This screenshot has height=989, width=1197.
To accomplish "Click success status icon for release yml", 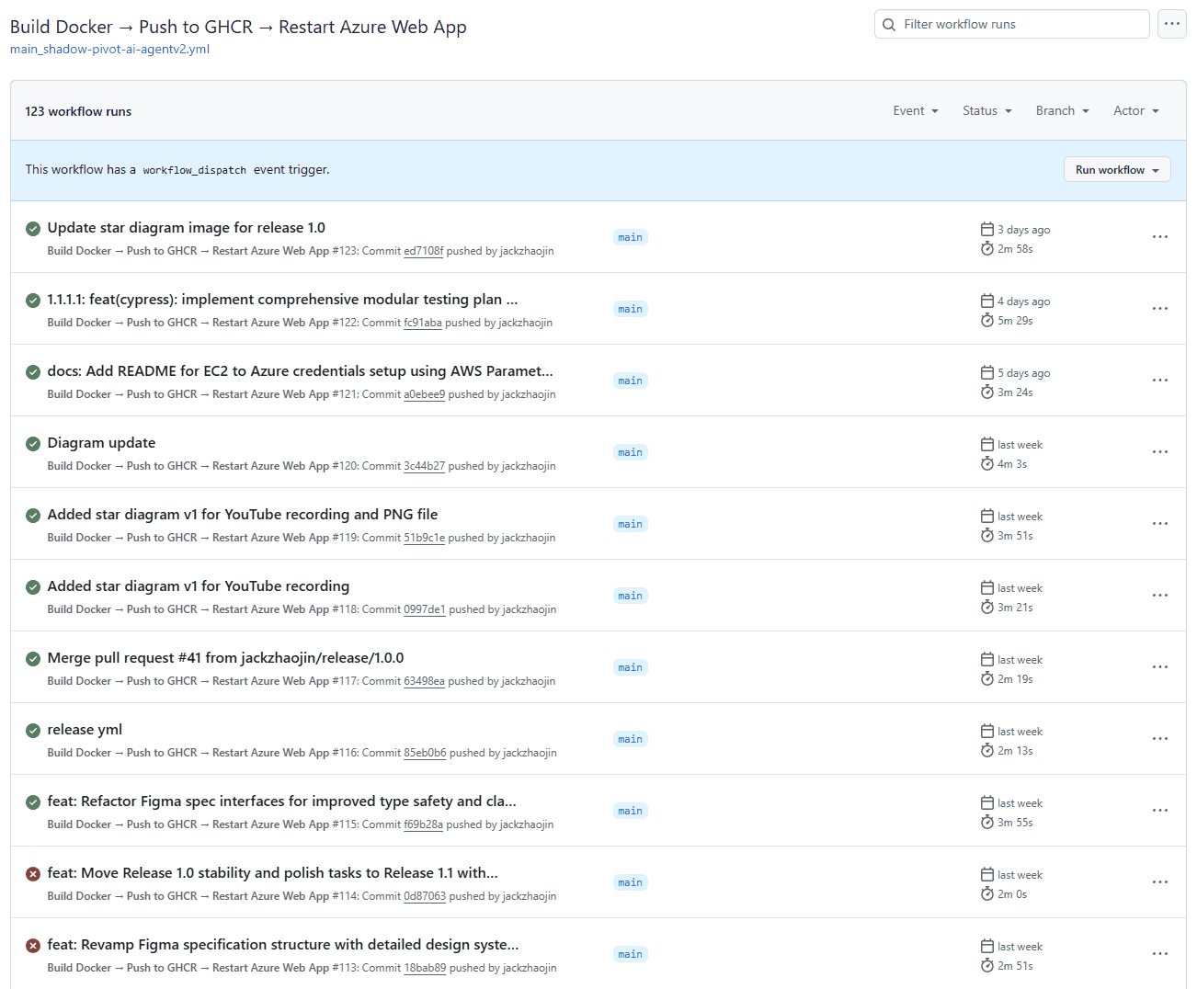I will click(33, 730).
